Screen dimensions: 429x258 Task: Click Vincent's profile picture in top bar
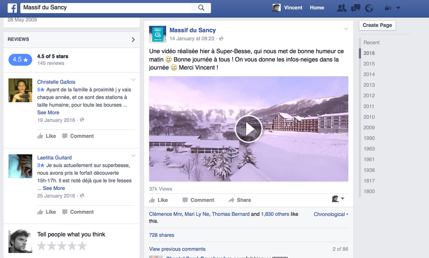[277, 8]
